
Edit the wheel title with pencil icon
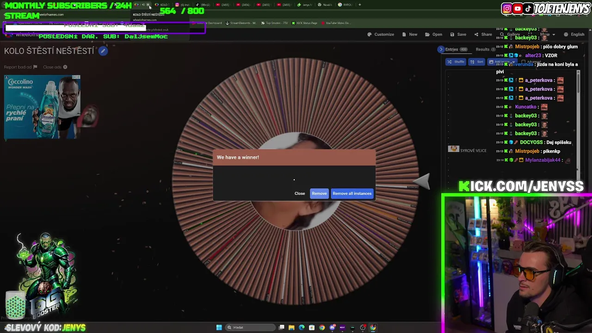click(x=103, y=51)
